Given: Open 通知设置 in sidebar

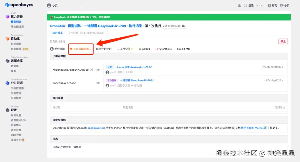Looking at the screenshot, I should [16, 130].
